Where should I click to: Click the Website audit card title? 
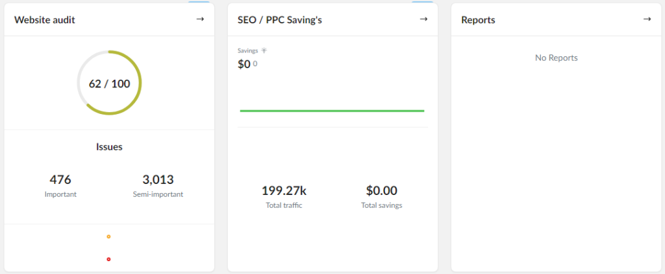45,20
